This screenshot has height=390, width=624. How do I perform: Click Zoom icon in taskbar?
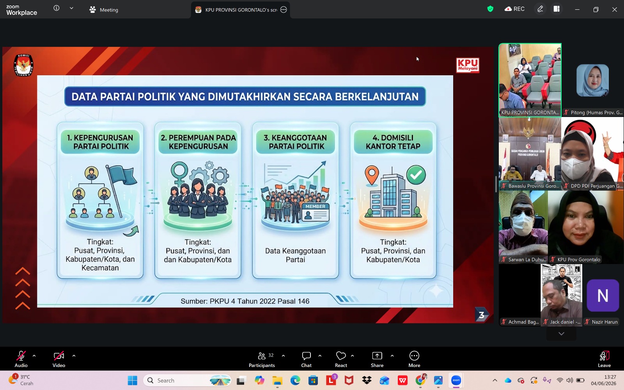[x=456, y=380]
